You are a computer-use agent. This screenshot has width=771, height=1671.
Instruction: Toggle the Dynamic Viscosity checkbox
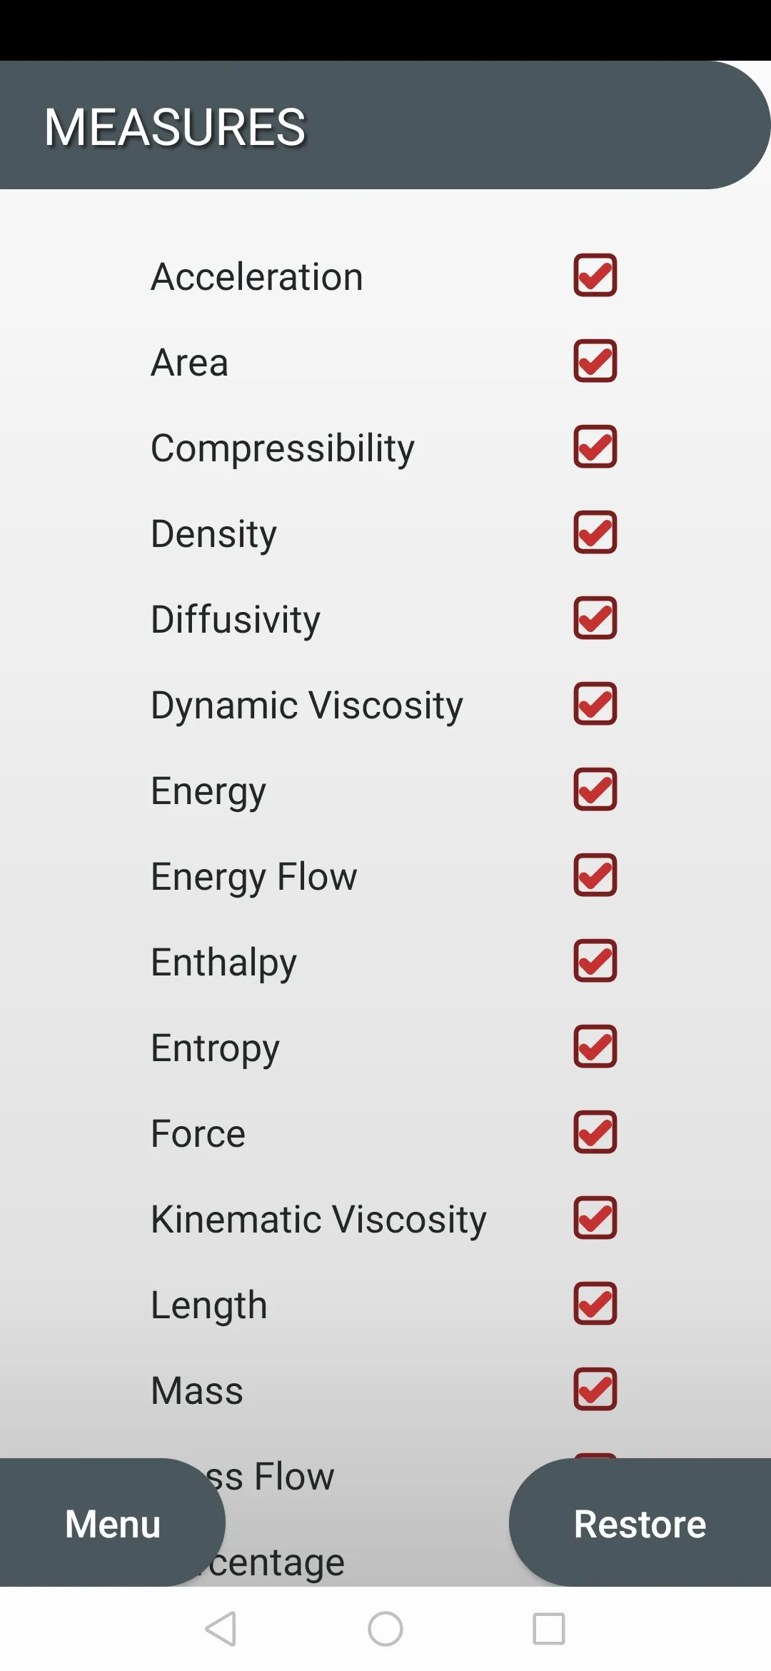595,703
